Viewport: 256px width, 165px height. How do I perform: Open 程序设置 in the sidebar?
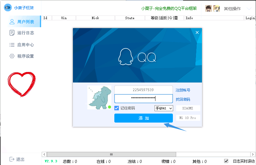pos(22,56)
